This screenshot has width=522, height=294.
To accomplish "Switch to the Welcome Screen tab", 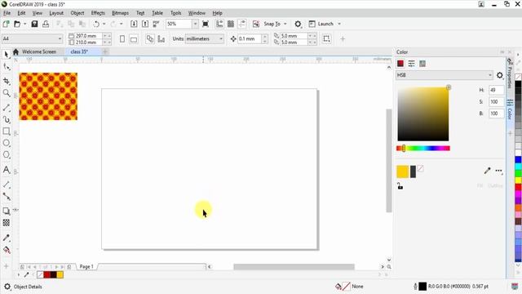I will pos(39,51).
